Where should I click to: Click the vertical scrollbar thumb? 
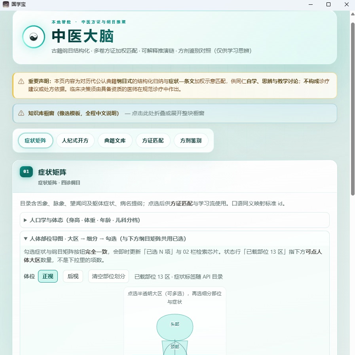353,109
